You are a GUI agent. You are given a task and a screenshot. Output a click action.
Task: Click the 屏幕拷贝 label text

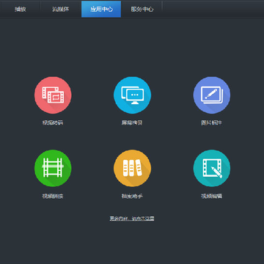pos(132,122)
